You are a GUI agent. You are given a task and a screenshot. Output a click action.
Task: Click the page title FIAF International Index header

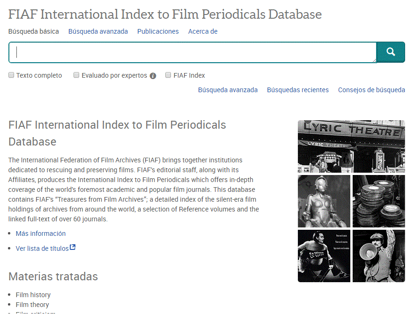pos(165,14)
